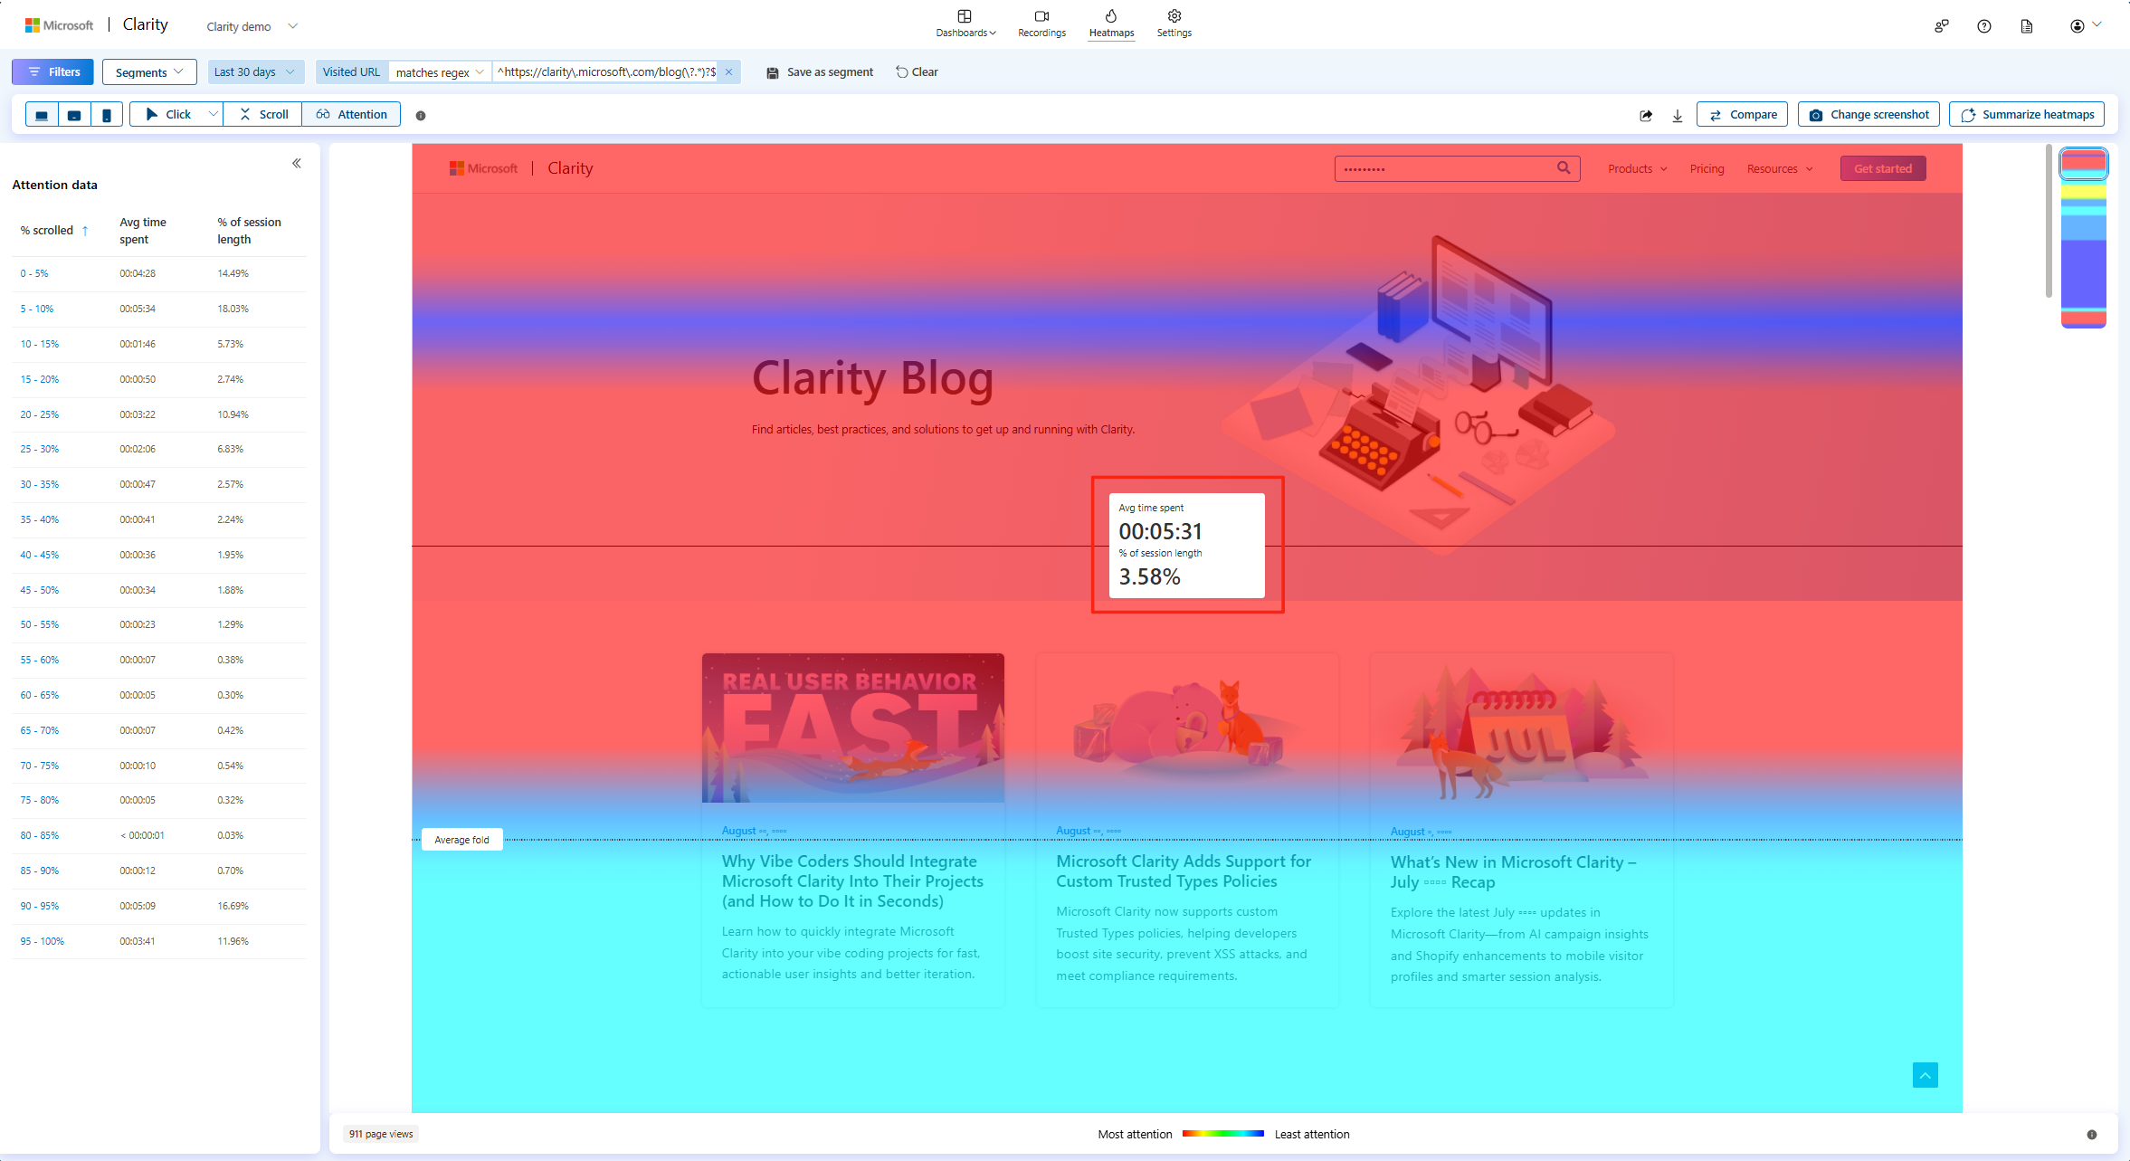Screen dimensions: 2130x1161
Task: Open the Dashboards menu
Action: [x=965, y=24]
